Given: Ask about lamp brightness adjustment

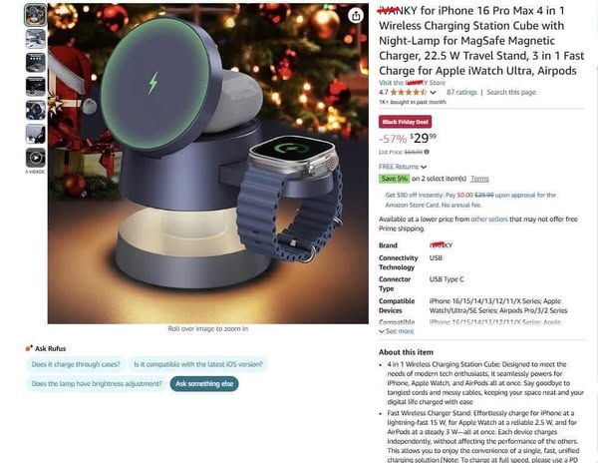Looking at the screenshot, I should pyautogui.click(x=97, y=383).
